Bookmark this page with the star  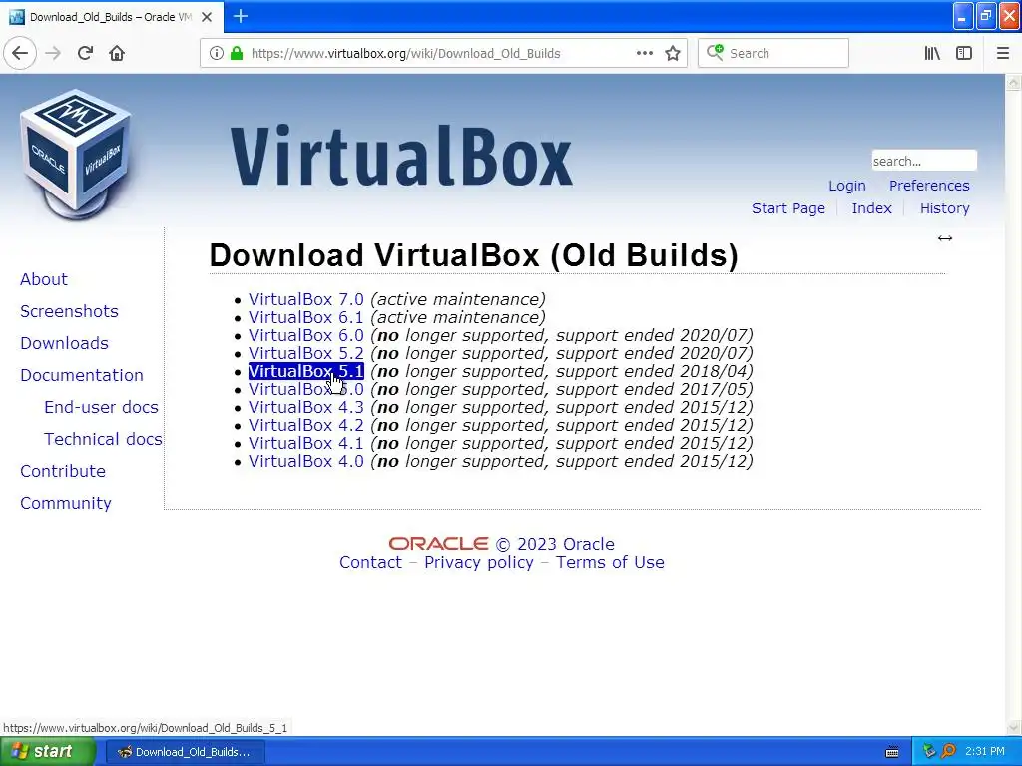673,53
